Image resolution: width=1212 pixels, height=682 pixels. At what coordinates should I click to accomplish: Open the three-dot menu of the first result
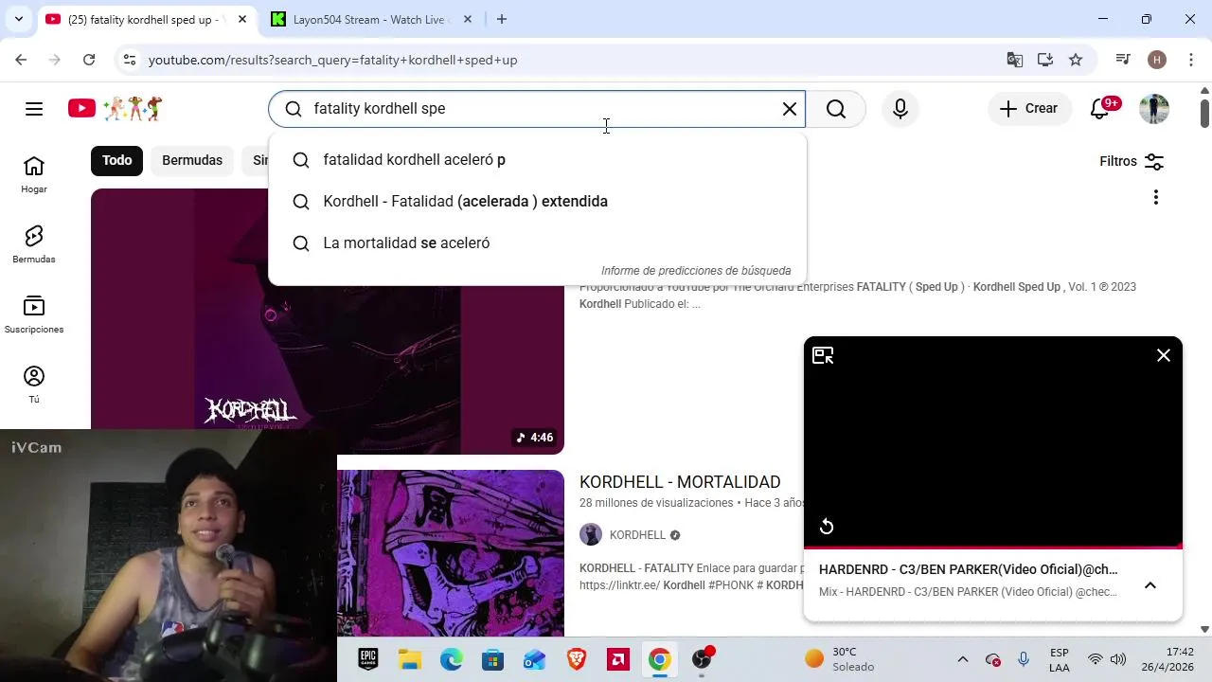1155,197
